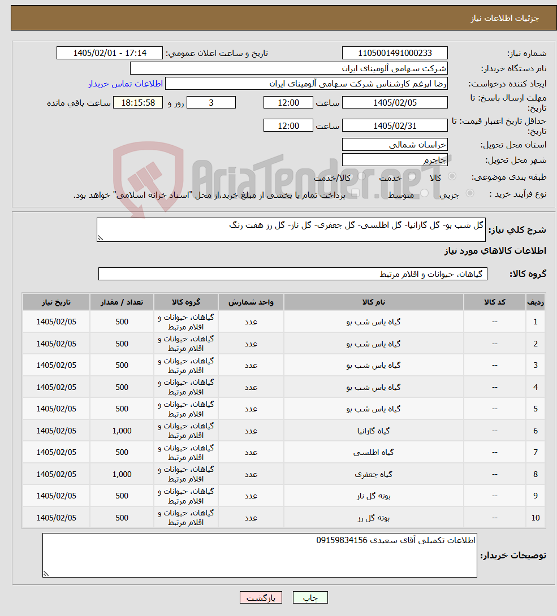Click the گروه کالا column header
The image size is (557, 616).
coord(186,302)
